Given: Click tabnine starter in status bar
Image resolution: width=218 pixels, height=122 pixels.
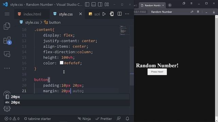Looking at the screenshot, I should click(x=37, y=119).
